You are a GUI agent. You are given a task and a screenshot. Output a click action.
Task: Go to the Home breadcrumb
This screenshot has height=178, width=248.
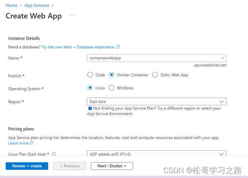click(11, 5)
